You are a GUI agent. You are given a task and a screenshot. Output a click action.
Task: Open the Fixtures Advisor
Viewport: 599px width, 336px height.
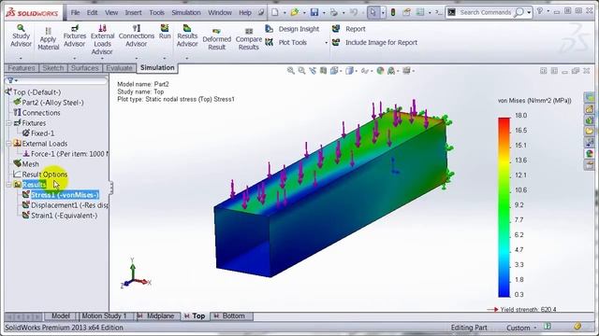click(x=75, y=35)
